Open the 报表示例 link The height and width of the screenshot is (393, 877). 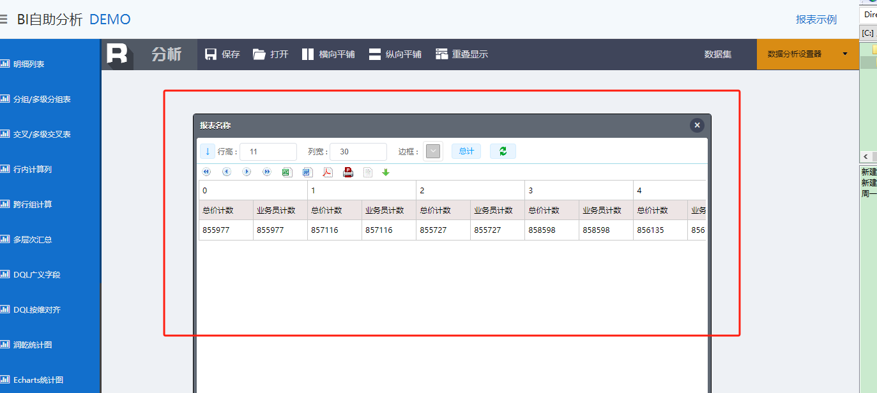pos(816,20)
